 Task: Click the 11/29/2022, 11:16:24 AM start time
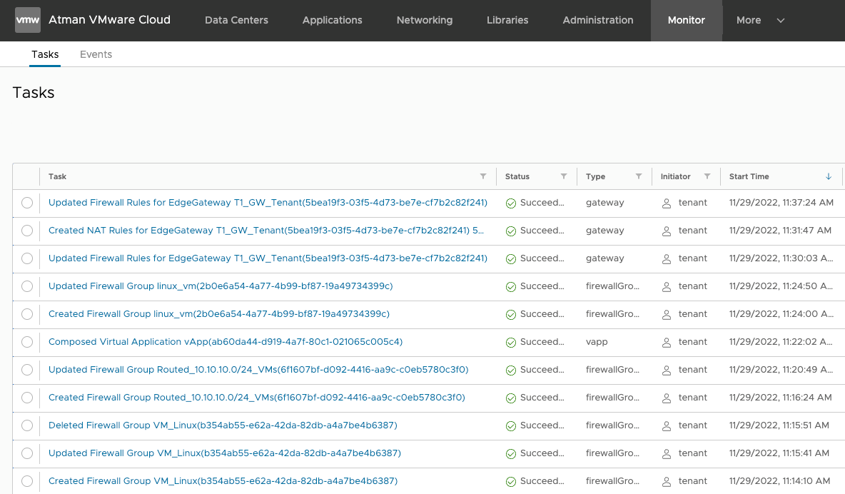coord(780,398)
